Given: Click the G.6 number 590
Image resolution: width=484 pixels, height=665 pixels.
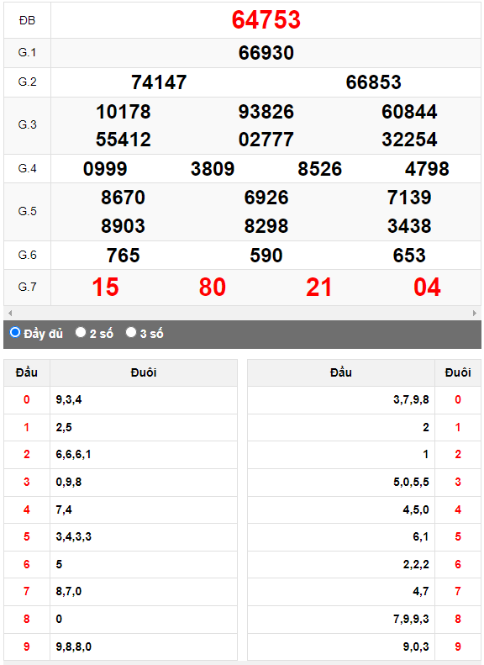Looking at the screenshot, I should 266,256.
